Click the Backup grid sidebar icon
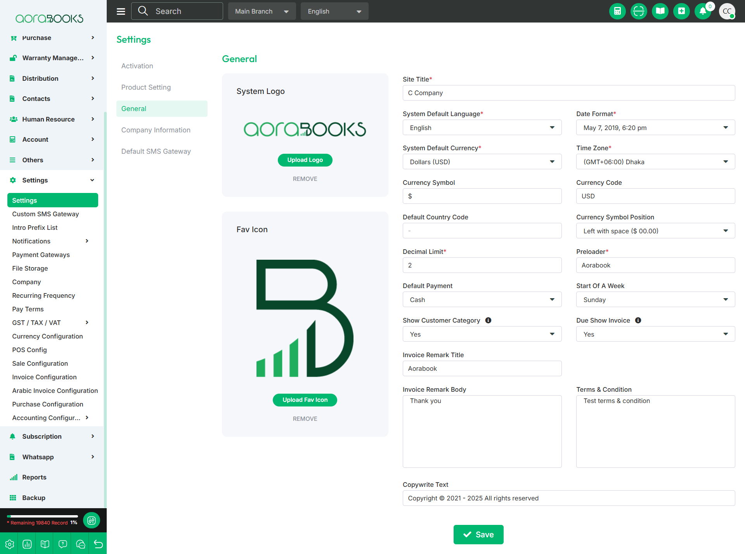This screenshot has height=554, width=745. tap(13, 498)
